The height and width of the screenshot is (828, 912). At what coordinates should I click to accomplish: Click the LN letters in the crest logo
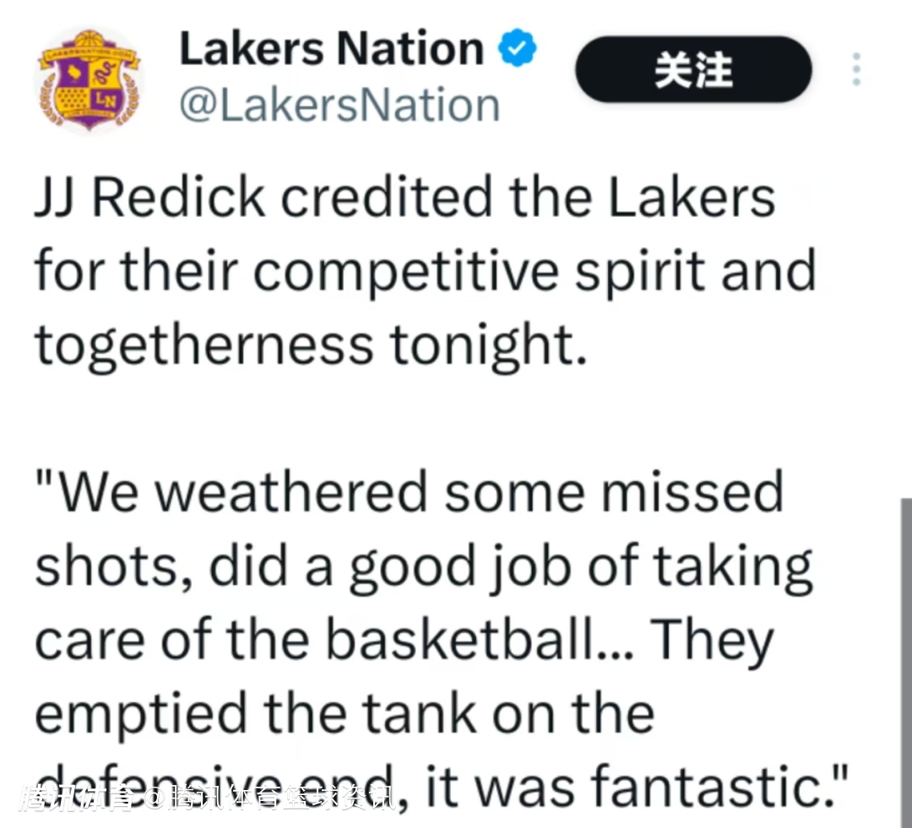click(x=106, y=100)
